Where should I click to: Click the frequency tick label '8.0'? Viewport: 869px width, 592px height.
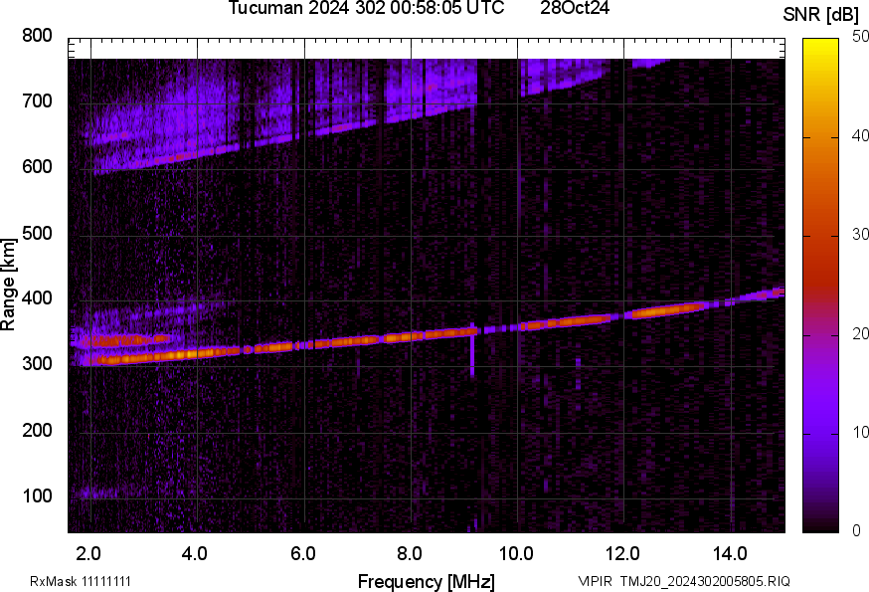coord(409,554)
